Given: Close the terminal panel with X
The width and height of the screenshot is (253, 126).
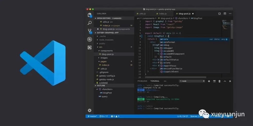Looking at the screenshot, I should 230,81.
